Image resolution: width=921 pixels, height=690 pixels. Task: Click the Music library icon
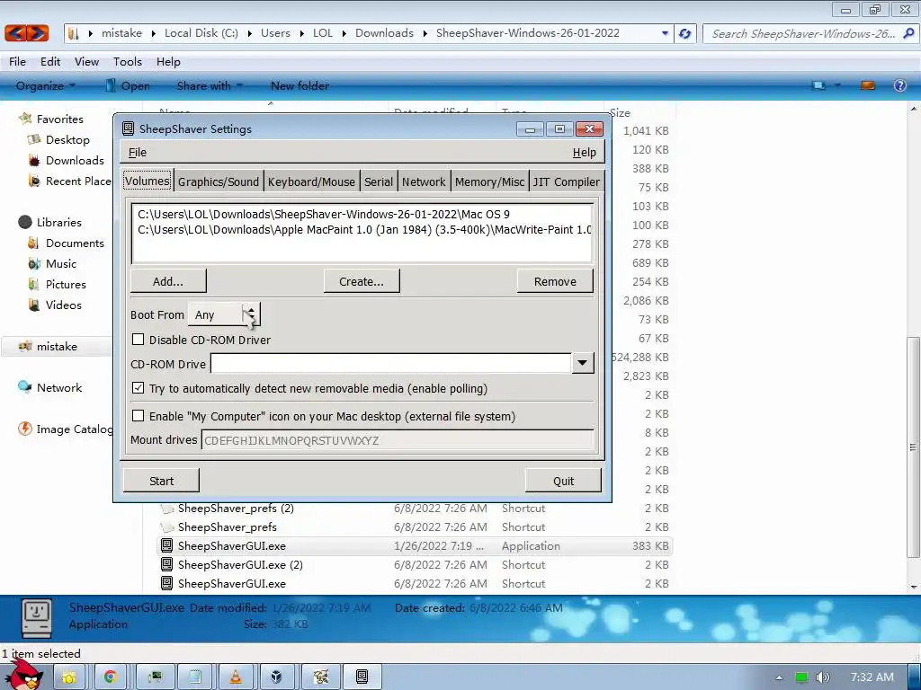pos(33,263)
